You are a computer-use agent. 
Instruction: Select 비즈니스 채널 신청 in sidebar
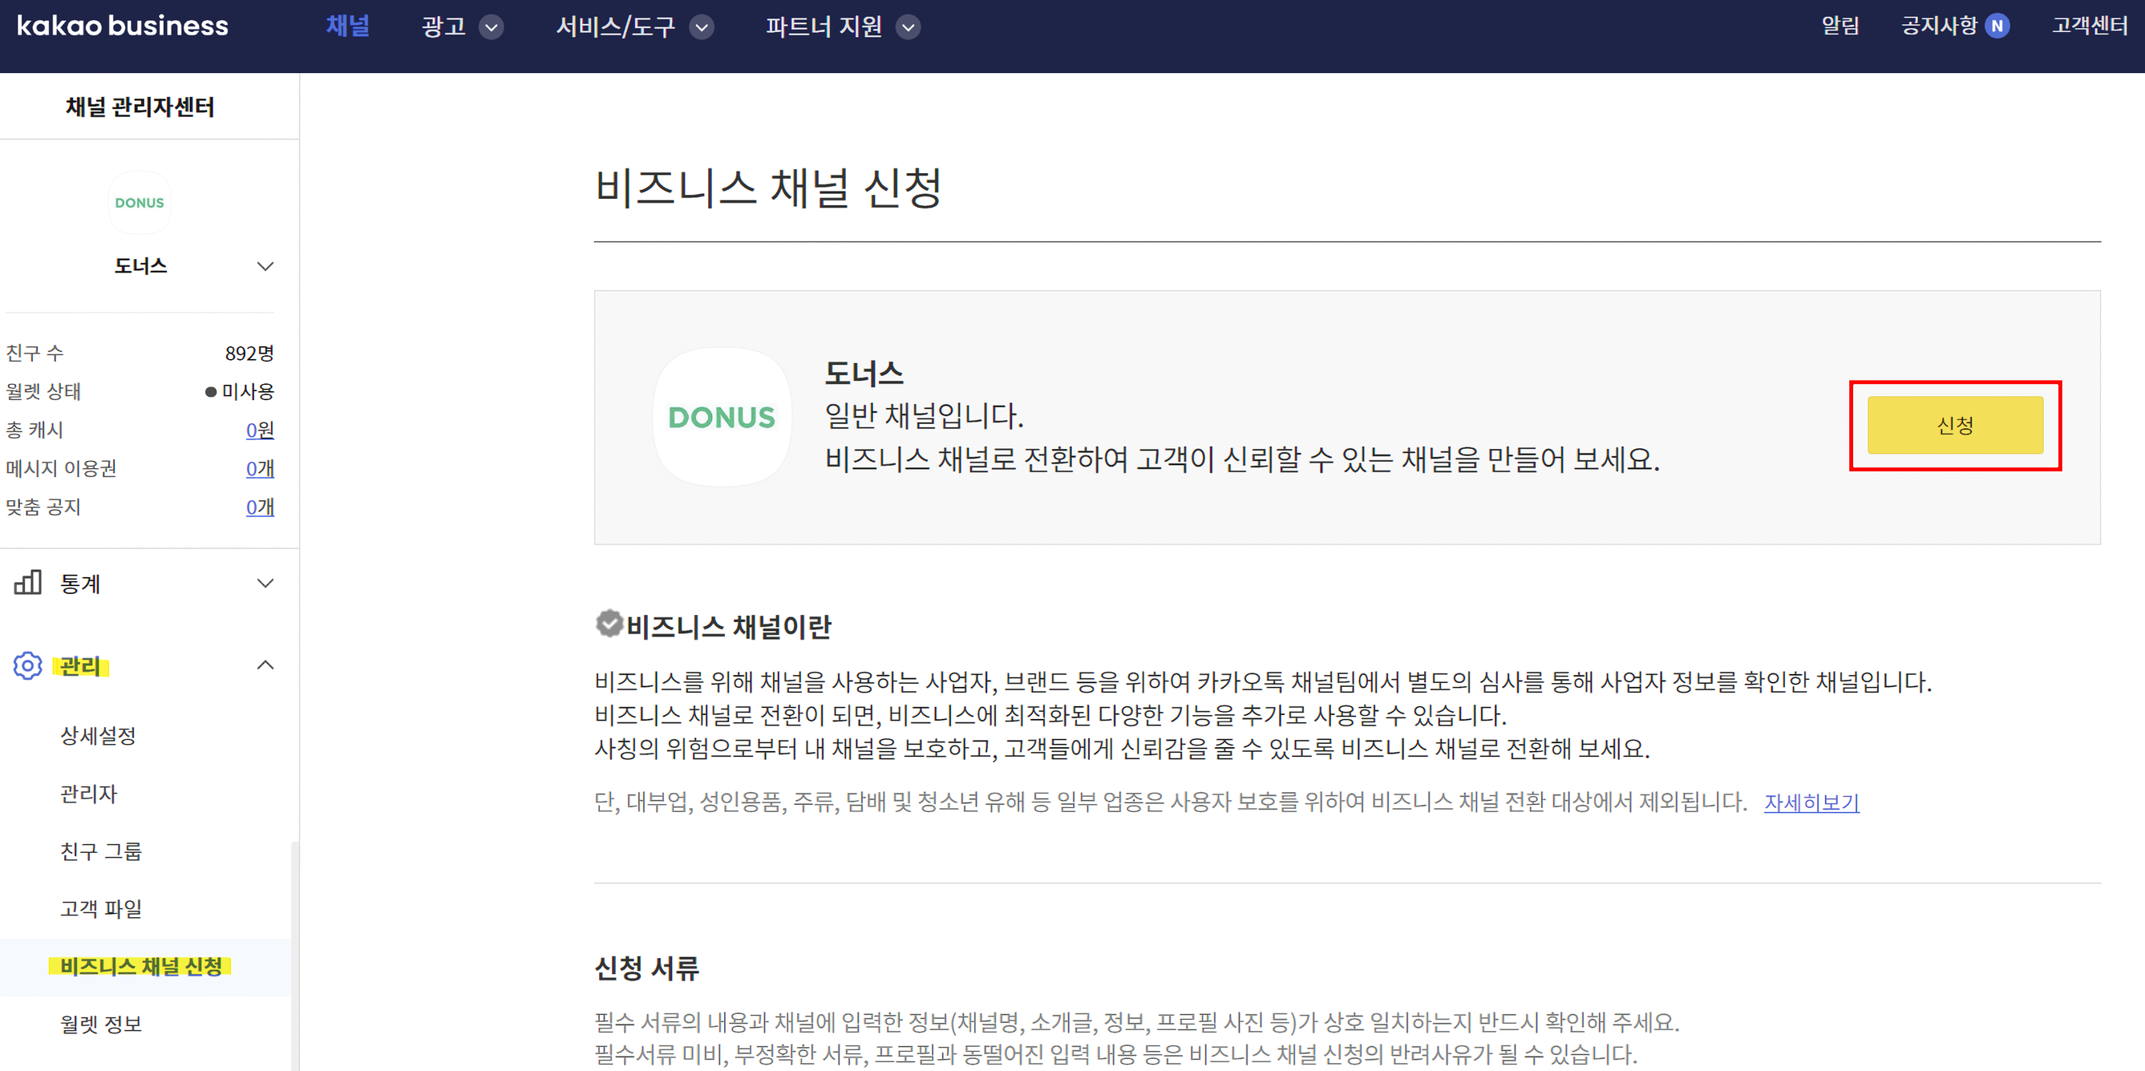[x=142, y=966]
